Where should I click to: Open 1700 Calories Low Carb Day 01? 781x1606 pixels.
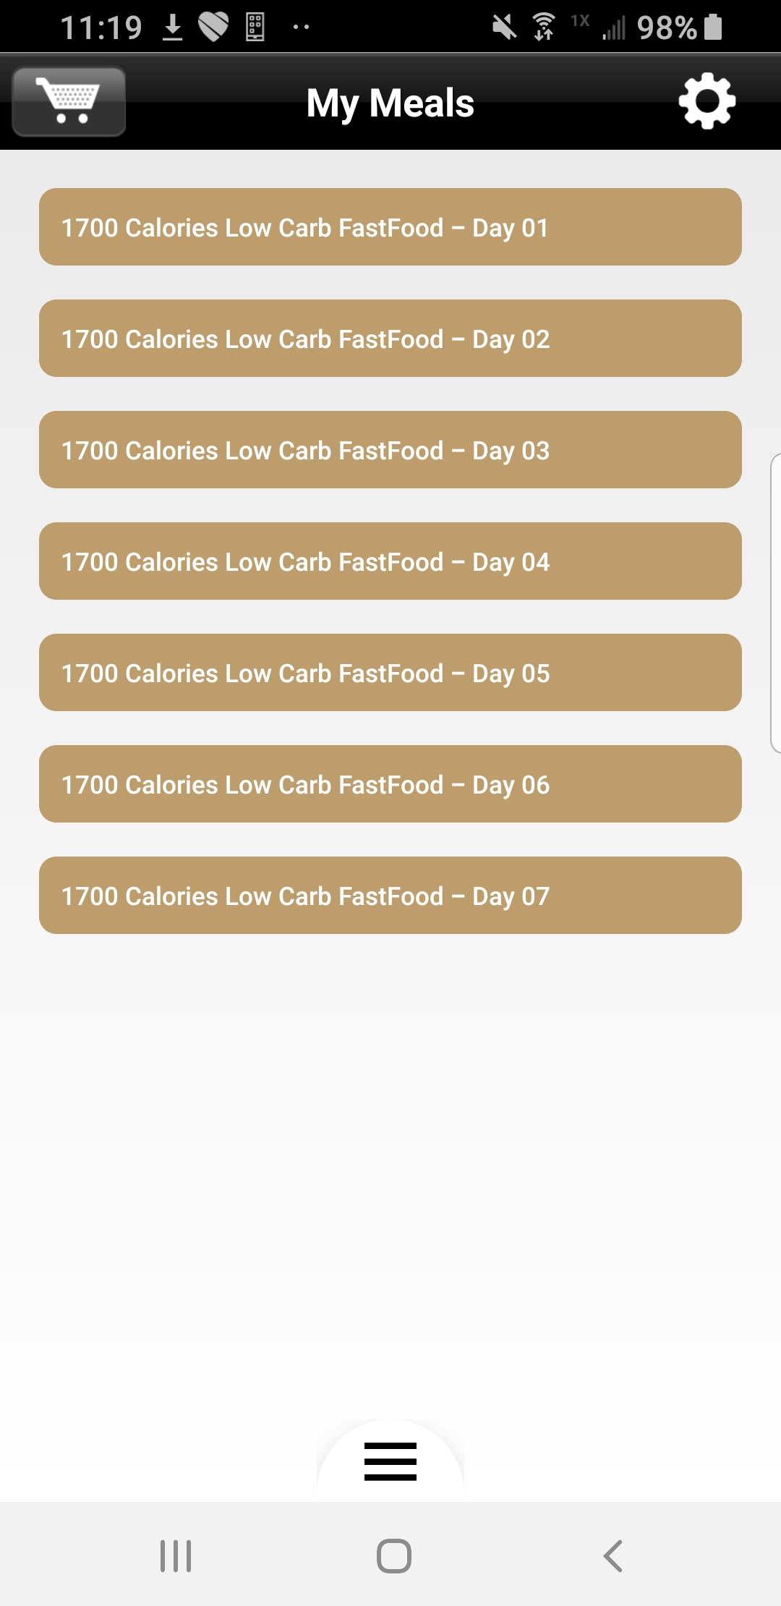coord(390,227)
